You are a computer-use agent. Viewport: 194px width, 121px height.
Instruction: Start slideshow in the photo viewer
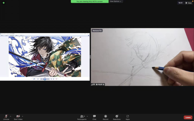coord(45,79)
